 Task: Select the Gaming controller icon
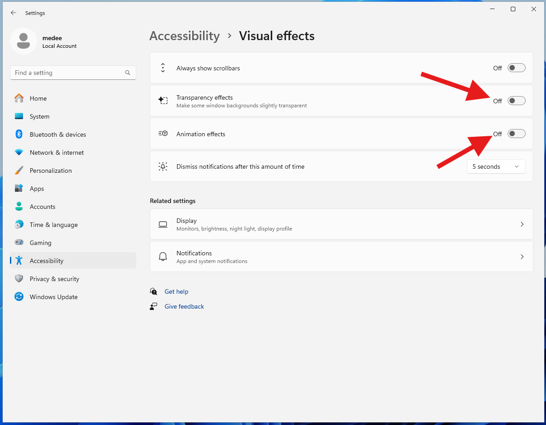(x=19, y=243)
